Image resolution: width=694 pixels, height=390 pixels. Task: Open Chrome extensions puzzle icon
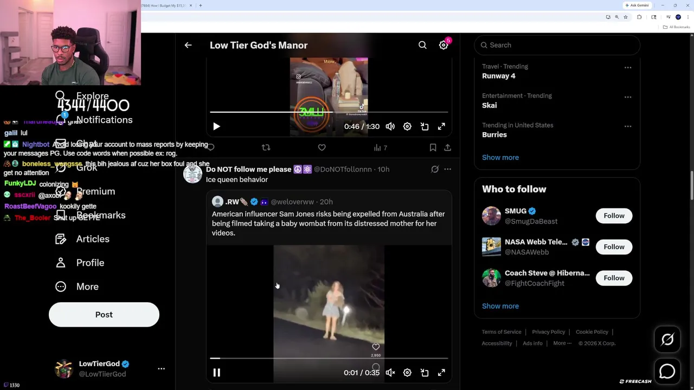(x=639, y=17)
